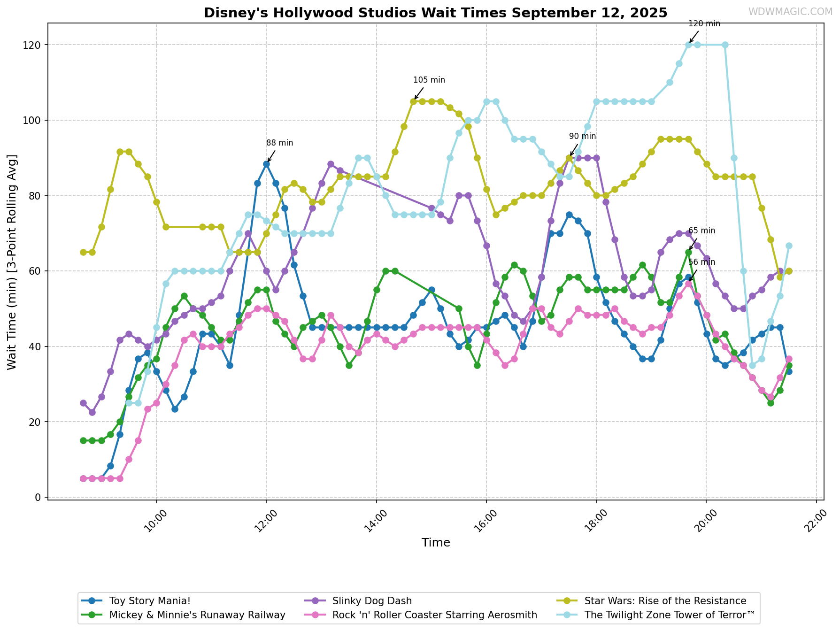Click the purple Slinky Dog Dash legend marker

[x=315, y=601]
